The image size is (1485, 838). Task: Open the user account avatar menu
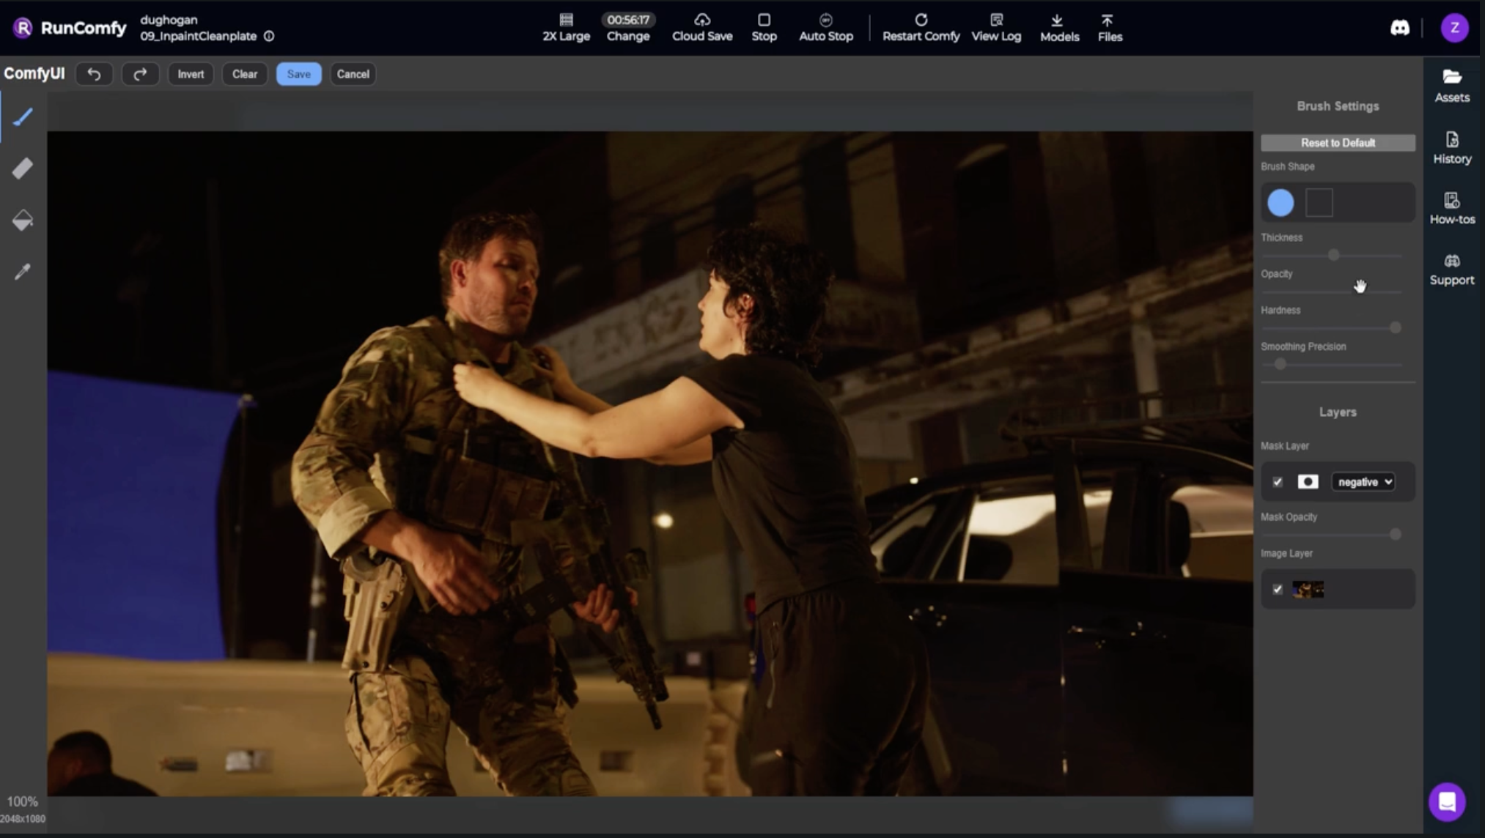(1454, 28)
